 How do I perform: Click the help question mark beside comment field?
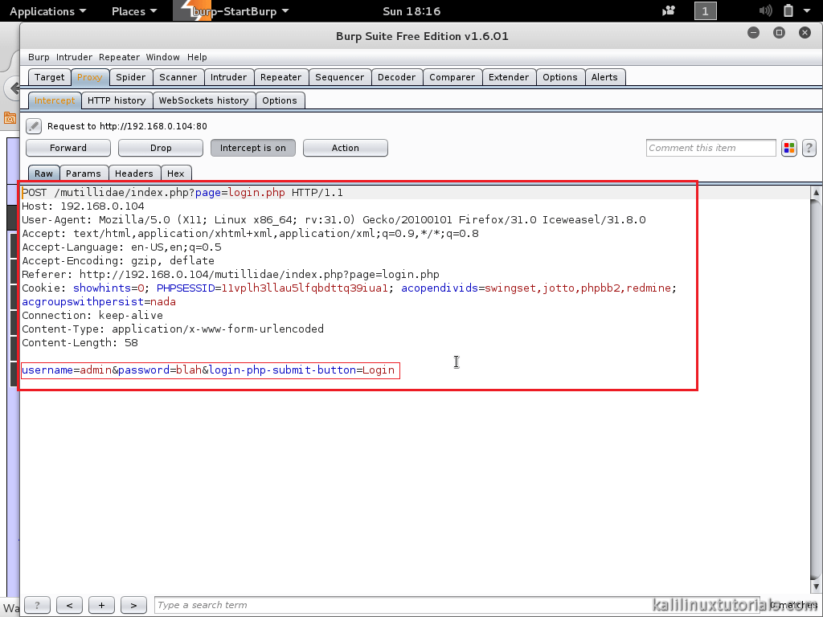tap(809, 148)
